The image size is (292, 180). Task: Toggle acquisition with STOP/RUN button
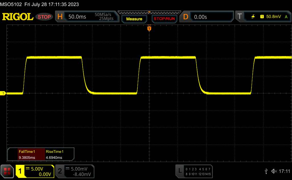coord(164,19)
